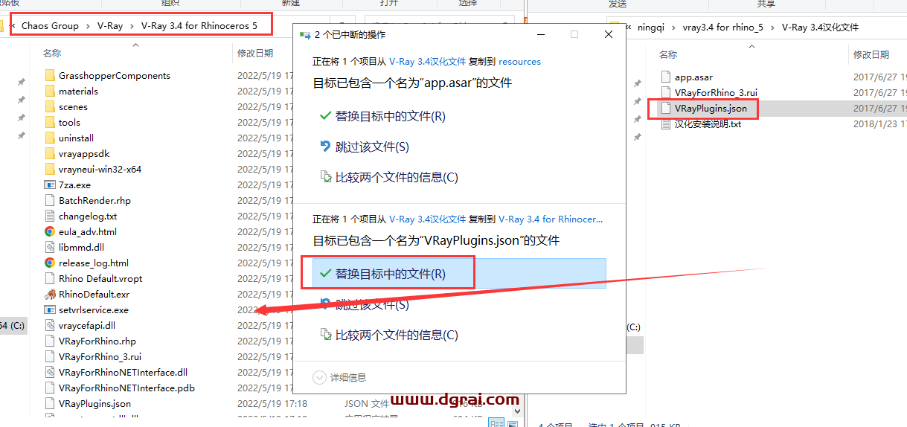Expand the details chevron in copy dialog
The height and width of the screenshot is (427, 907).
[320, 378]
